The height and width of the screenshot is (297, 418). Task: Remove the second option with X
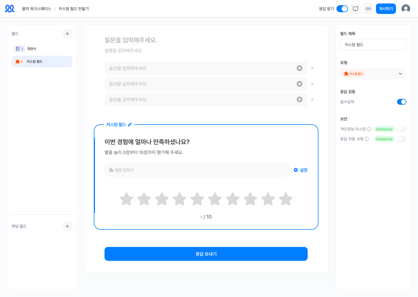pos(312,84)
